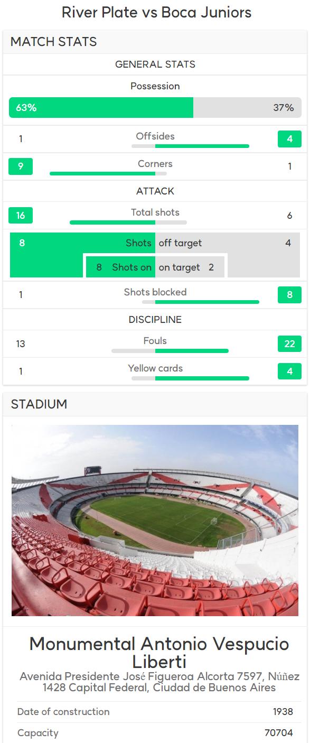Click the green Total shots badge showing 16
Image resolution: width=310 pixels, height=743 pixels.
pyautogui.click(x=21, y=215)
